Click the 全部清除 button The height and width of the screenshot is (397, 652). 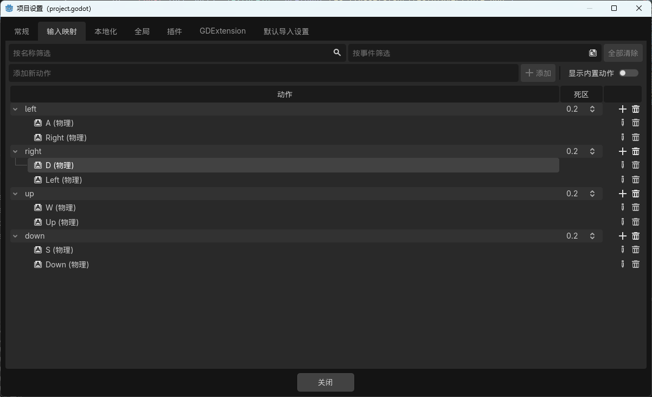[623, 53]
